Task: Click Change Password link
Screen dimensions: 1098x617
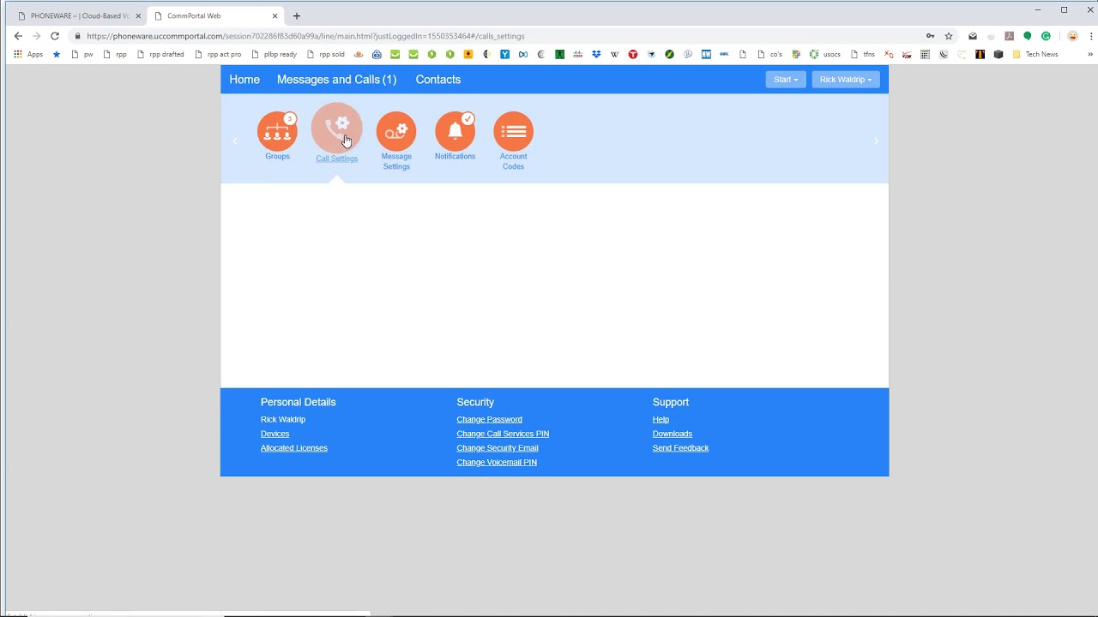Action: pos(489,420)
